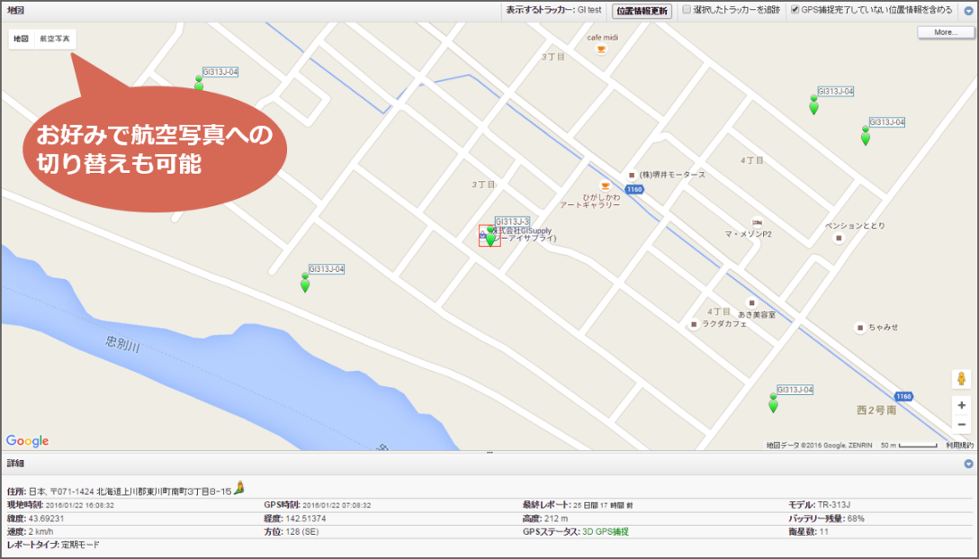Screen dimensions: 979x559
Task: Zoom out with the minus button
Action: (962, 425)
